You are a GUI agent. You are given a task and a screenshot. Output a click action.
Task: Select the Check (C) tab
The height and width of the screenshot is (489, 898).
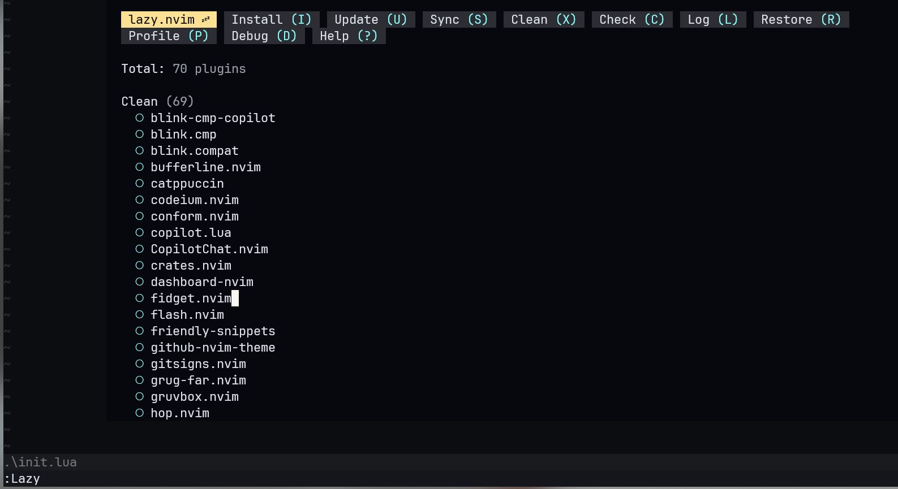coord(632,20)
